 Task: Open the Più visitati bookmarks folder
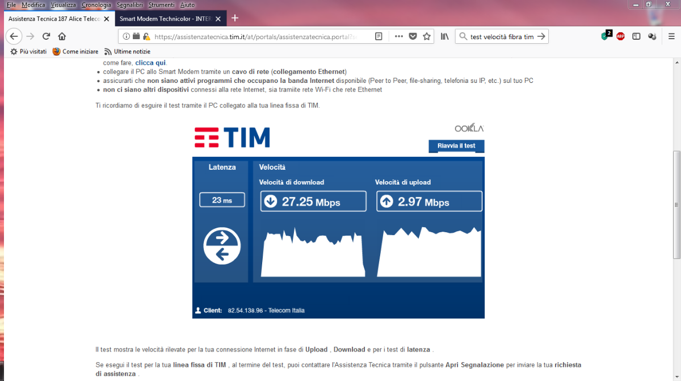tap(28, 52)
